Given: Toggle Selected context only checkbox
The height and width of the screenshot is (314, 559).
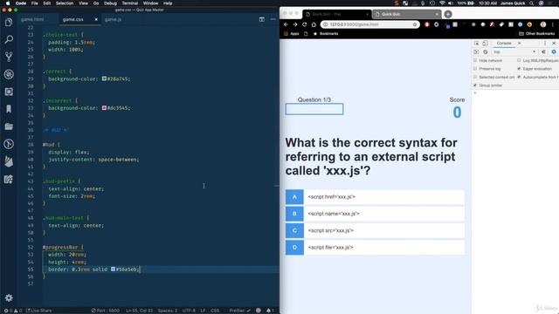Looking at the screenshot, I should click(475, 77).
